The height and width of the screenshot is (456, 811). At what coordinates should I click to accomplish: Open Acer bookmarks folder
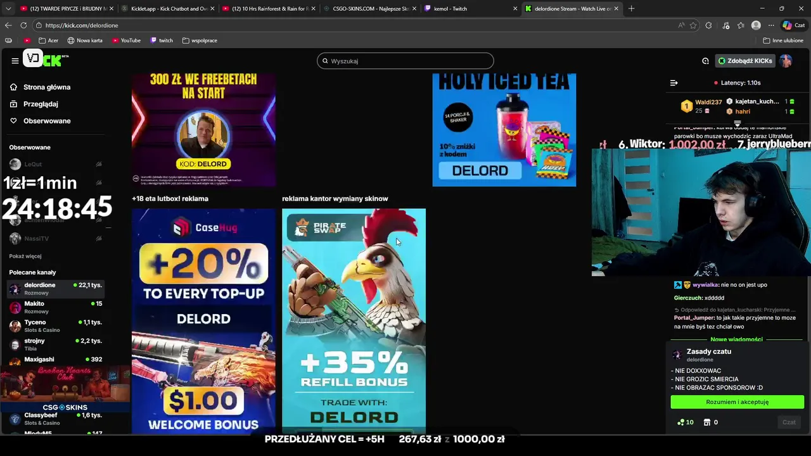[x=48, y=41]
